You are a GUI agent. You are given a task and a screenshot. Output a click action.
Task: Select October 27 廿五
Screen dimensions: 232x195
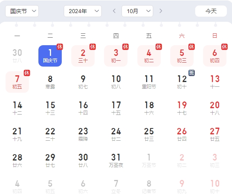(x=215, y=134)
